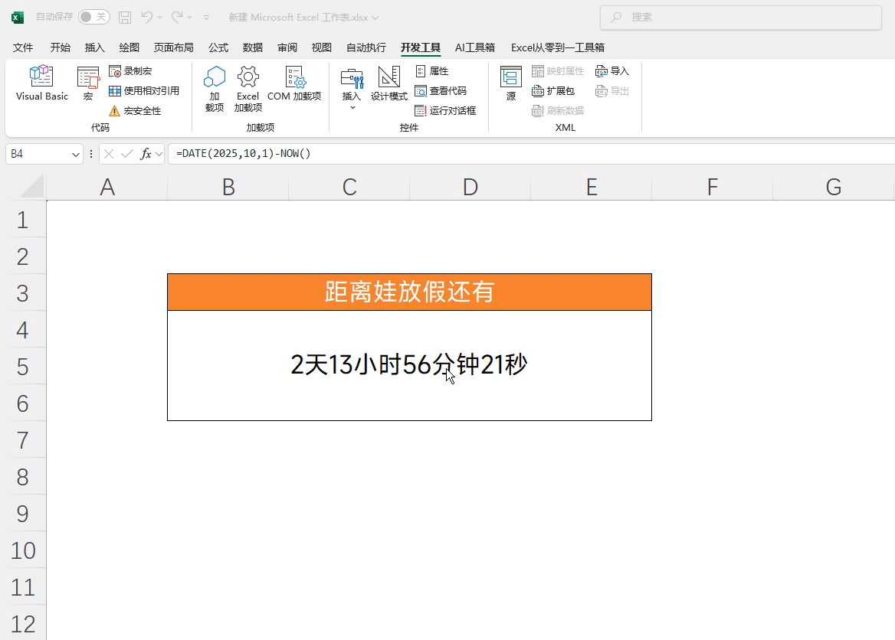
Task: Open the Redo history dropdown
Action: click(x=190, y=18)
